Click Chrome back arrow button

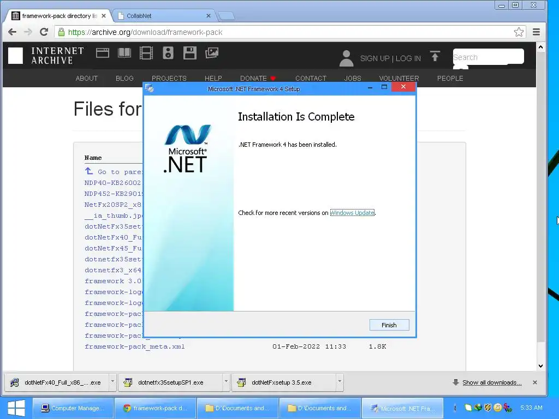(13, 32)
